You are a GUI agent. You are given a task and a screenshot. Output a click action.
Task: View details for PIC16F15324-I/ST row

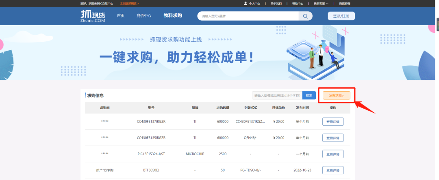pos(333,154)
